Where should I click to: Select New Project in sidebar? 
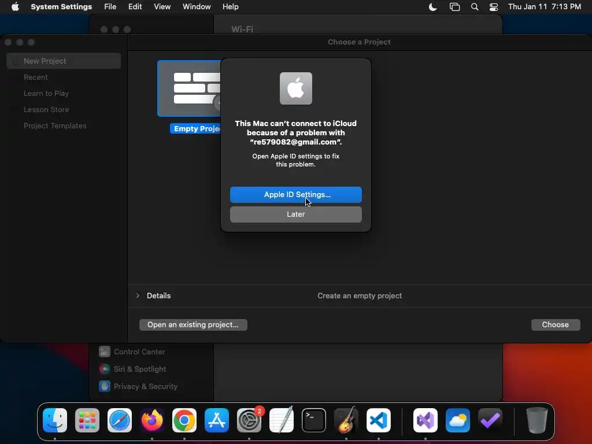pyautogui.click(x=64, y=61)
